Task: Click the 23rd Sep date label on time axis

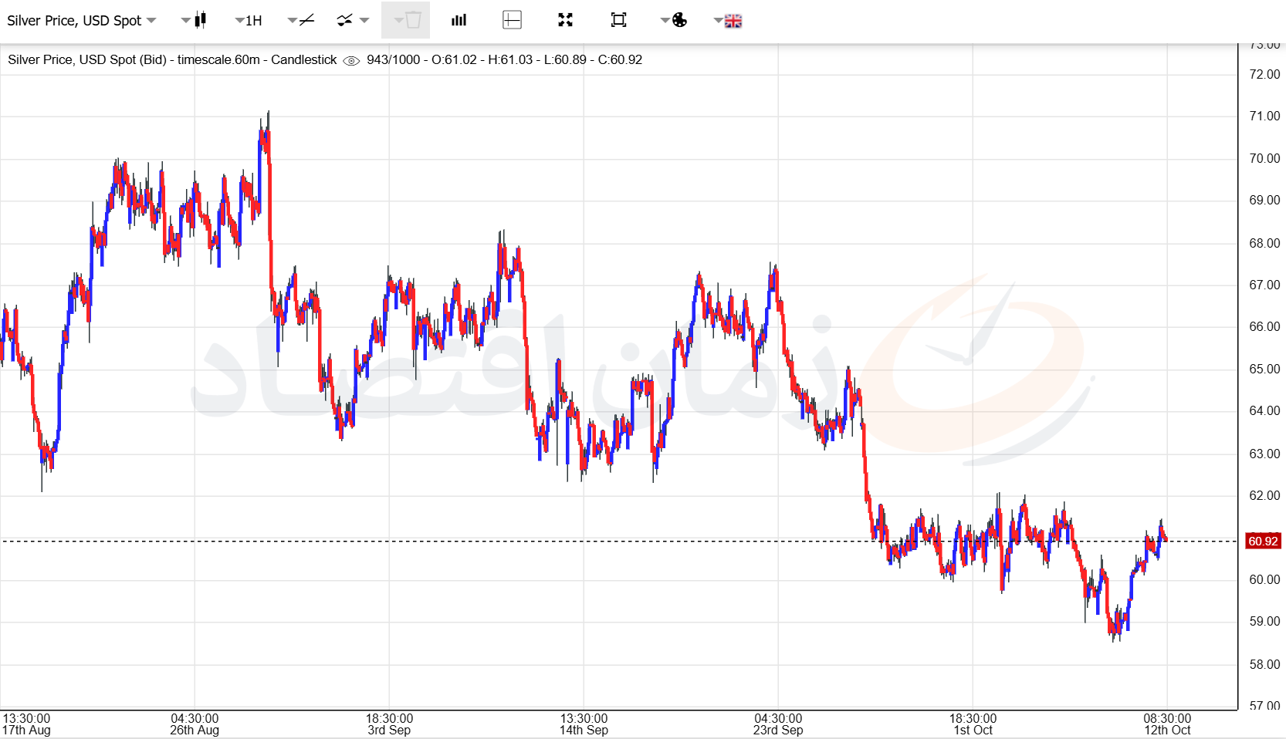Action: (778, 730)
